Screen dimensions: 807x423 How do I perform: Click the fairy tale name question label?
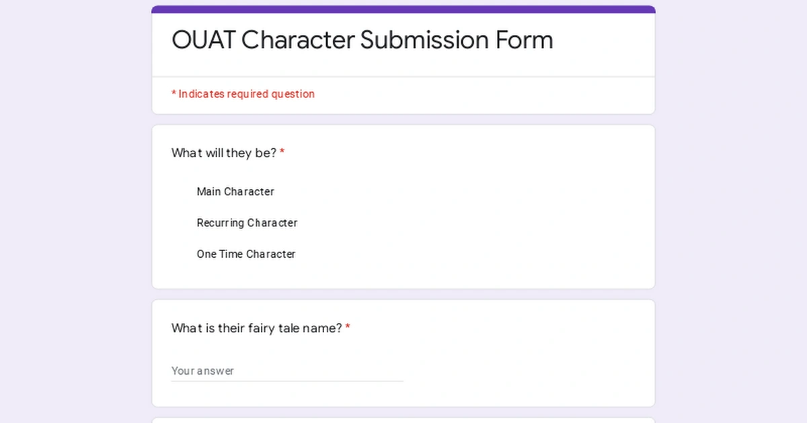(x=256, y=328)
